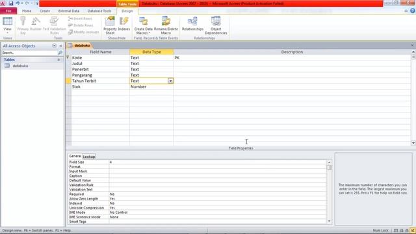Switch to Datasheet View icon in status bar
This screenshot has height=234, width=416.
point(396,231)
